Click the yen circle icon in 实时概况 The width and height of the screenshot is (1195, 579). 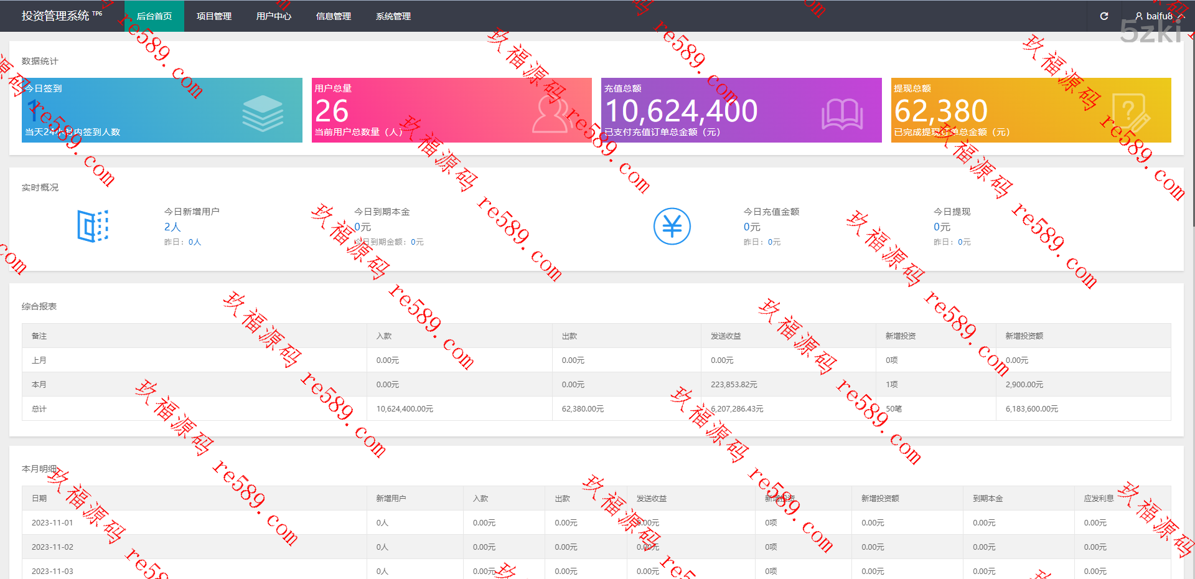coord(672,226)
